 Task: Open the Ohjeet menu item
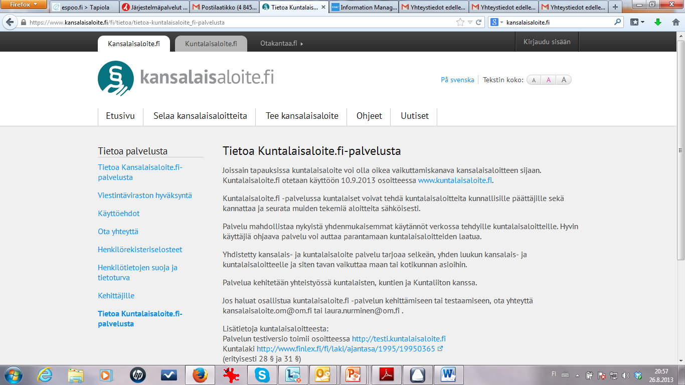[x=369, y=116]
